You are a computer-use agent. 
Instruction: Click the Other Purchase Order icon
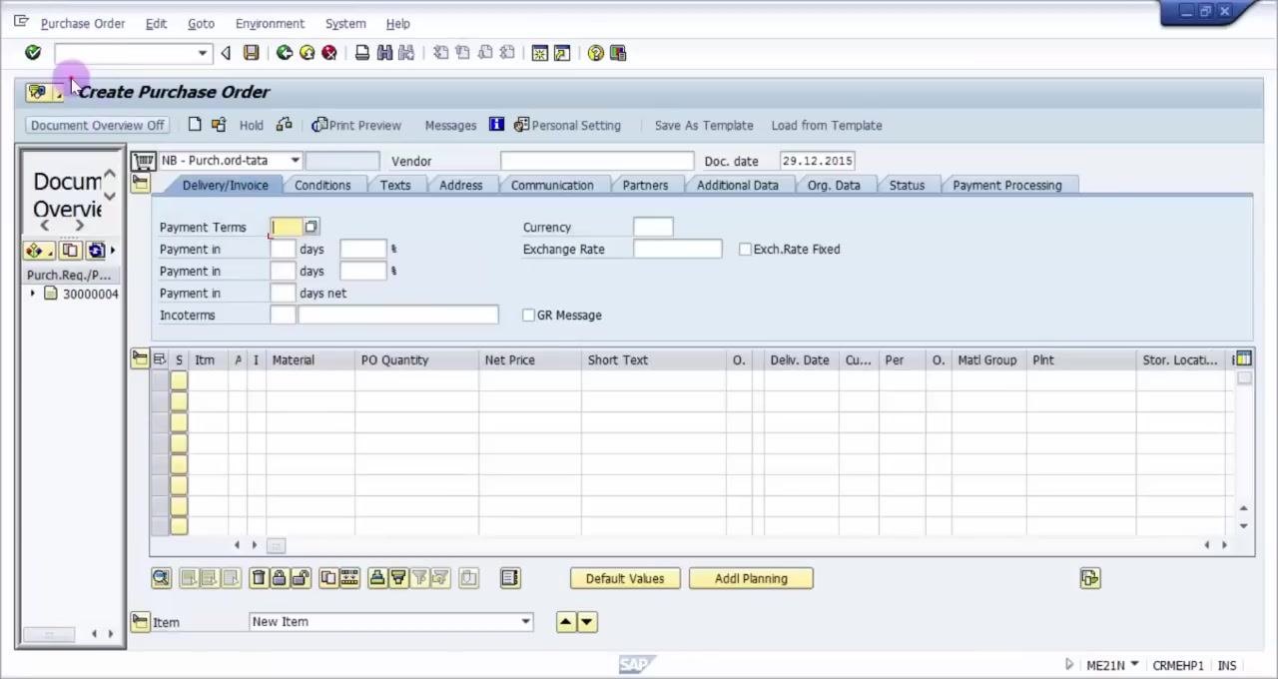pyautogui.click(x=219, y=125)
